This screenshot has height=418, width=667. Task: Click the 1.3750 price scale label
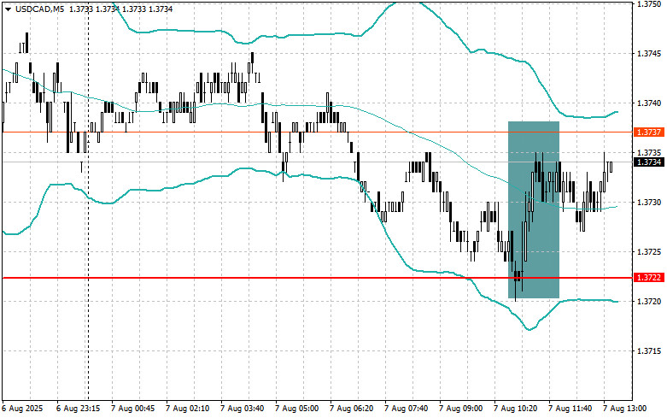point(649,4)
